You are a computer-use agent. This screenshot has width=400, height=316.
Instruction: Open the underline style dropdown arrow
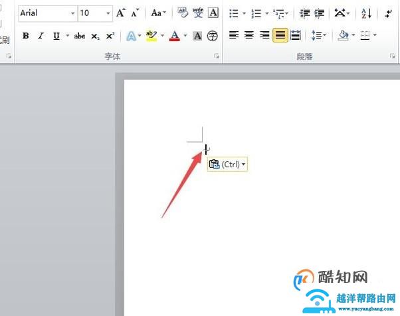(x=68, y=35)
